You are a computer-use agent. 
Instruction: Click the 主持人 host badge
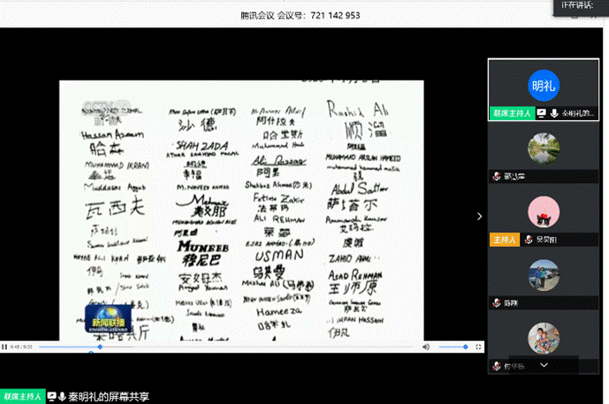click(502, 240)
